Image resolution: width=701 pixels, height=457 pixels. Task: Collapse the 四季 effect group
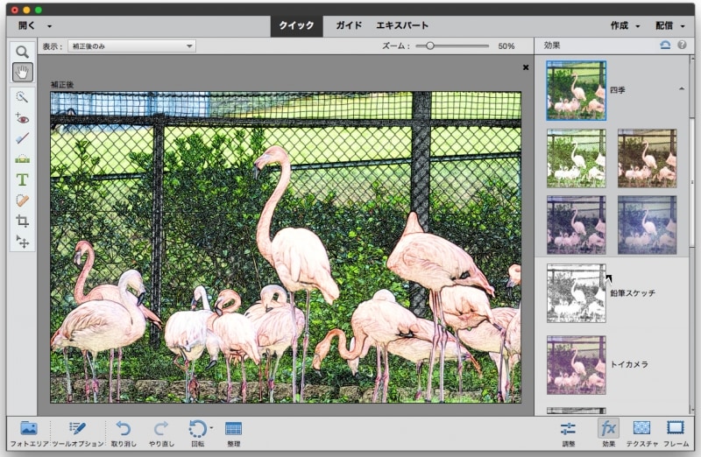(681, 89)
